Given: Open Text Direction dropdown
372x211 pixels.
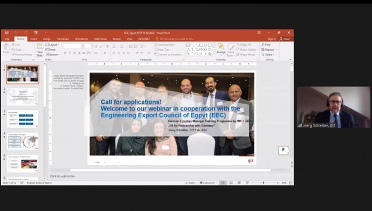Looking at the screenshot, I should pos(165,44).
